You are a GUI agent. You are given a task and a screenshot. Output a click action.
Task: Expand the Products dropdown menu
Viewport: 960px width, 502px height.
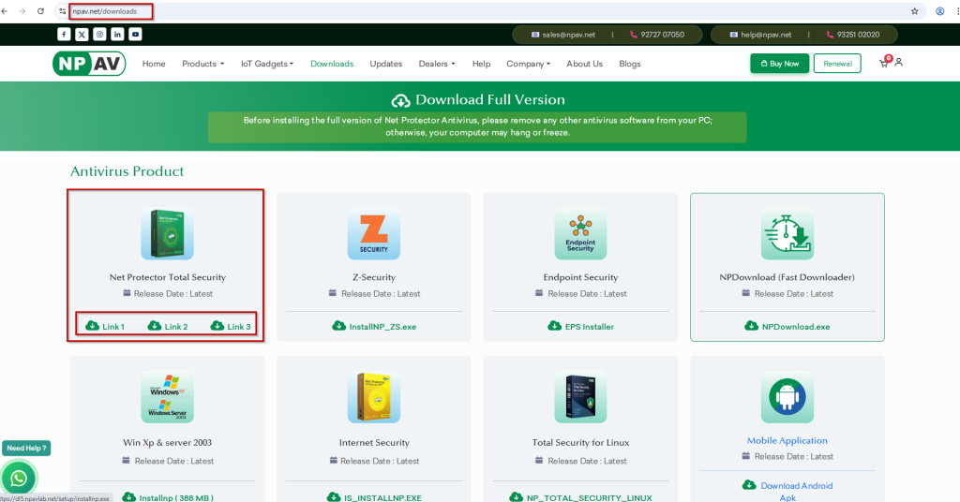[202, 64]
